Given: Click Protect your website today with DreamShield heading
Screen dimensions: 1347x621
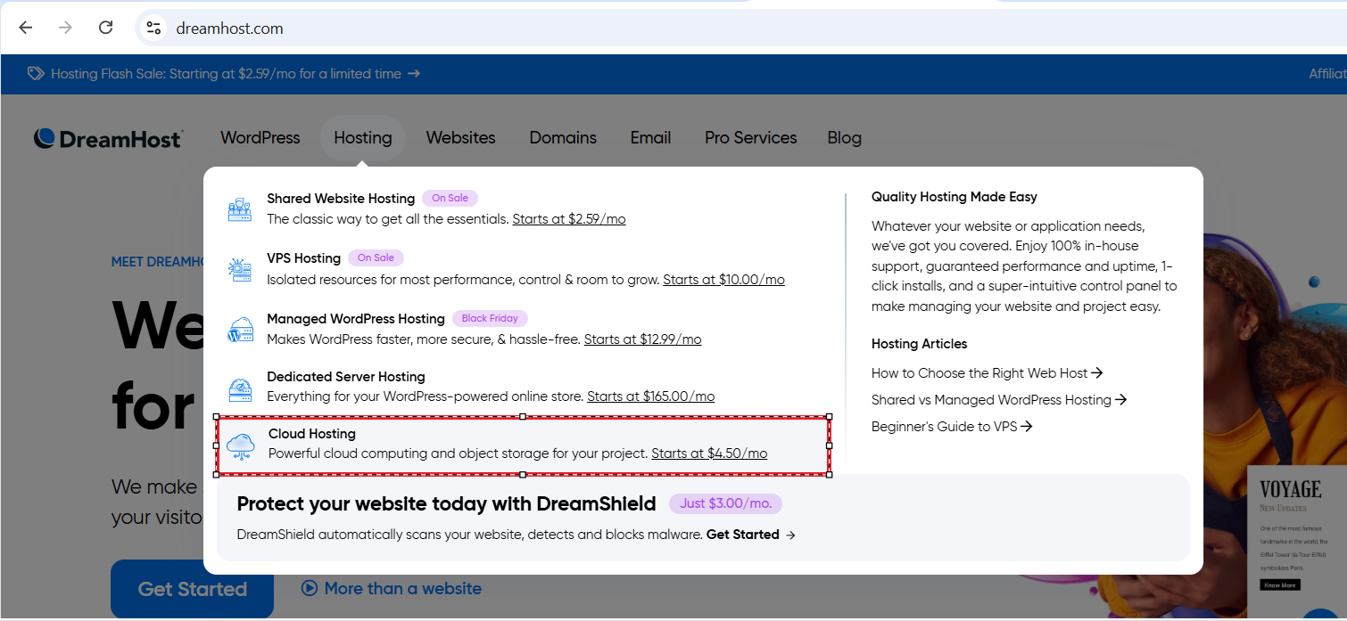Looking at the screenshot, I should pos(446,503).
